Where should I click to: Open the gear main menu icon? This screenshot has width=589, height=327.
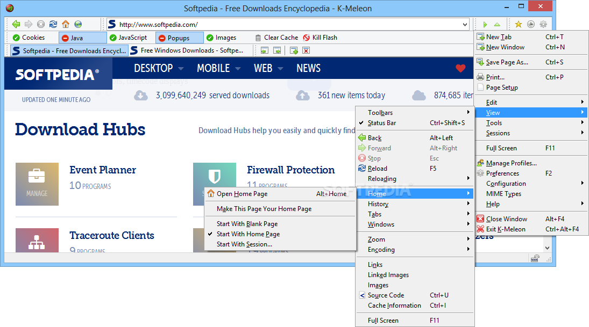(x=543, y=24)
